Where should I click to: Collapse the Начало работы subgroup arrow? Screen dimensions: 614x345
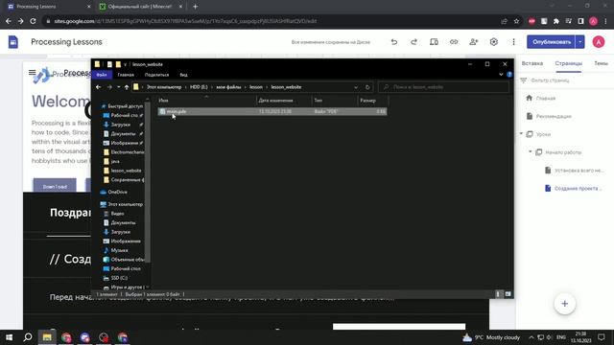click(531, 151)
